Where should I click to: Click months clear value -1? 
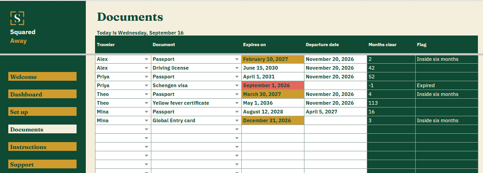391,85
